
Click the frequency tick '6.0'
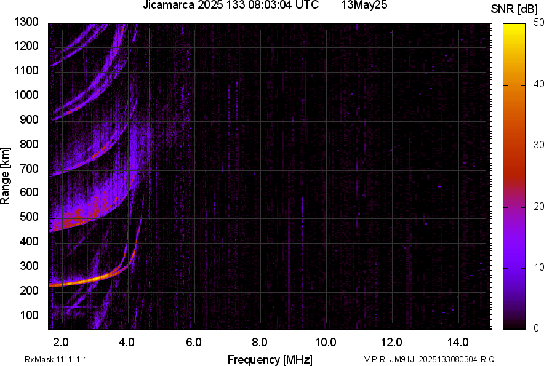[x=194, y=342]
